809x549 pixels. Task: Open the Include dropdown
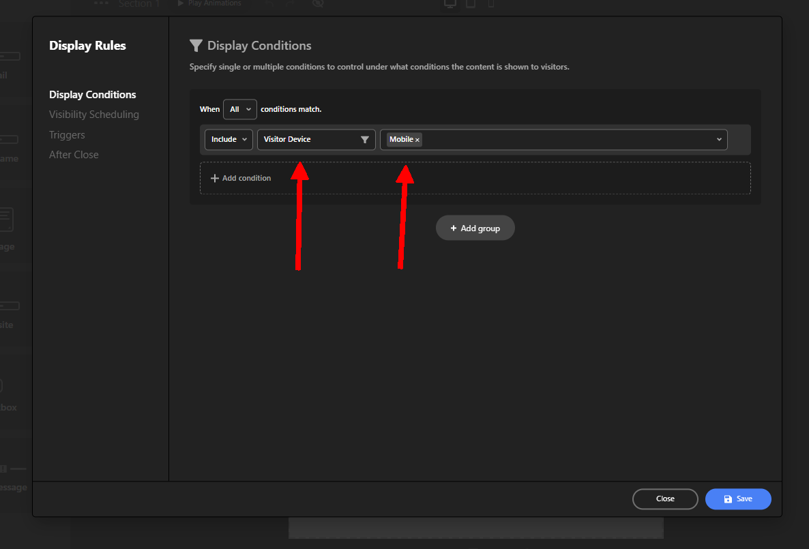(x=229, y=139)
